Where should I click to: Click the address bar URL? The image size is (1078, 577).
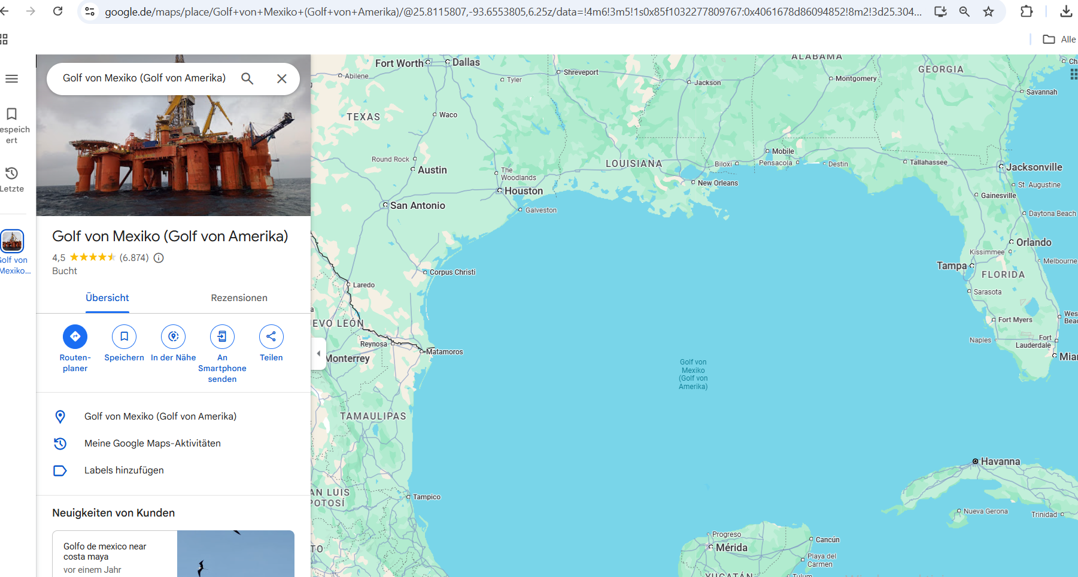[x=513, y=11]
